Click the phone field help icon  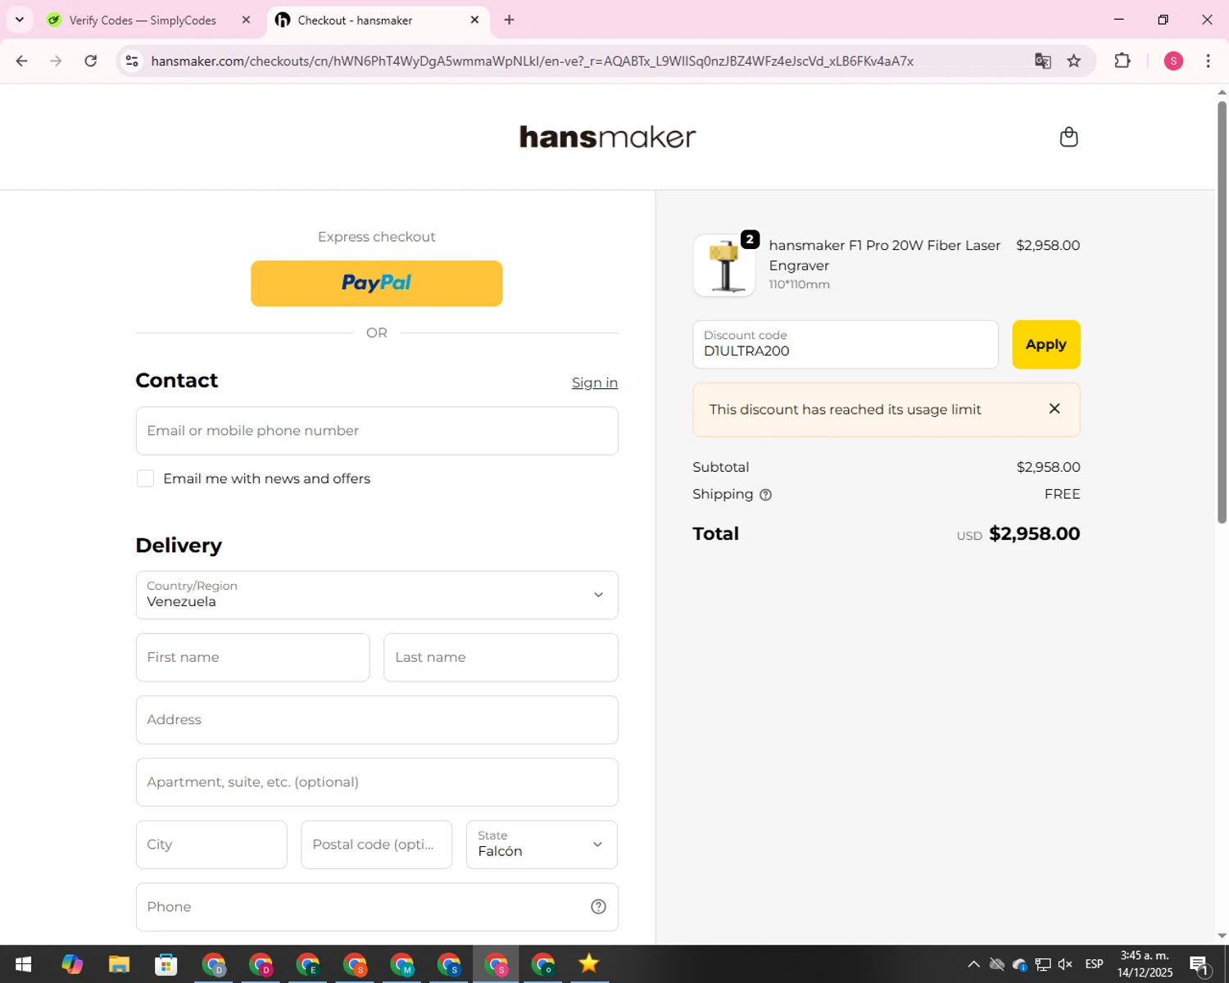599,907
